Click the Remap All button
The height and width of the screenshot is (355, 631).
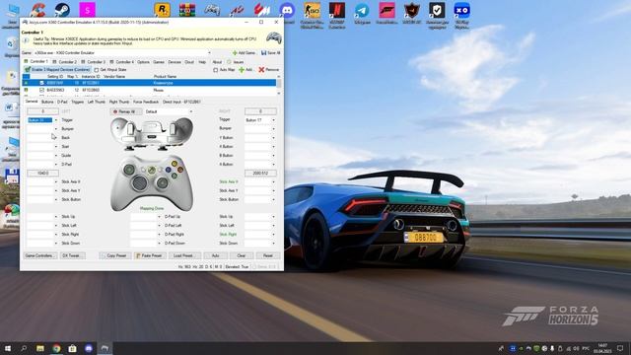tap(125, 111)
